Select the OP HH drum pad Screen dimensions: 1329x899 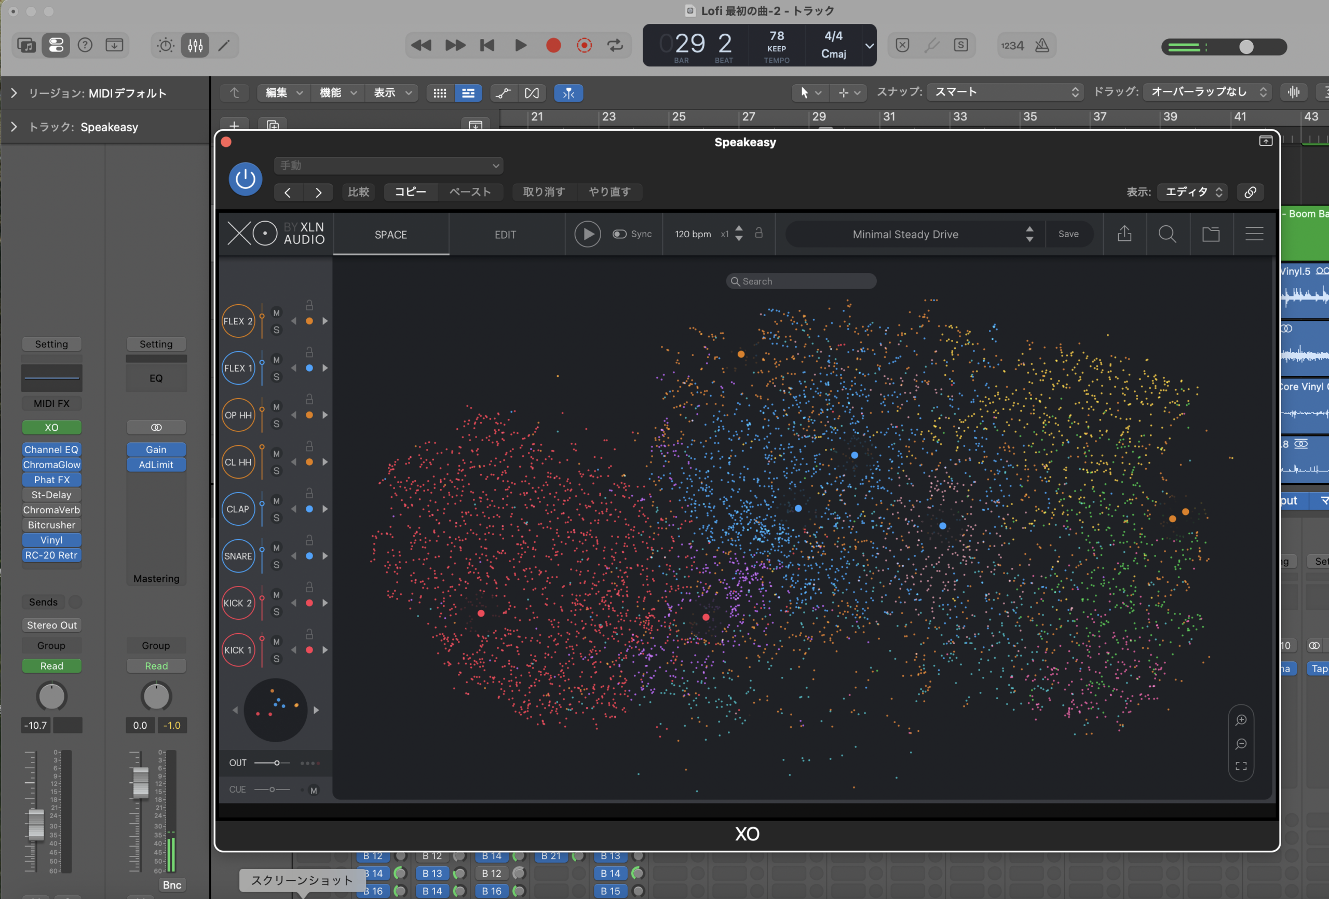pos(238,415)
